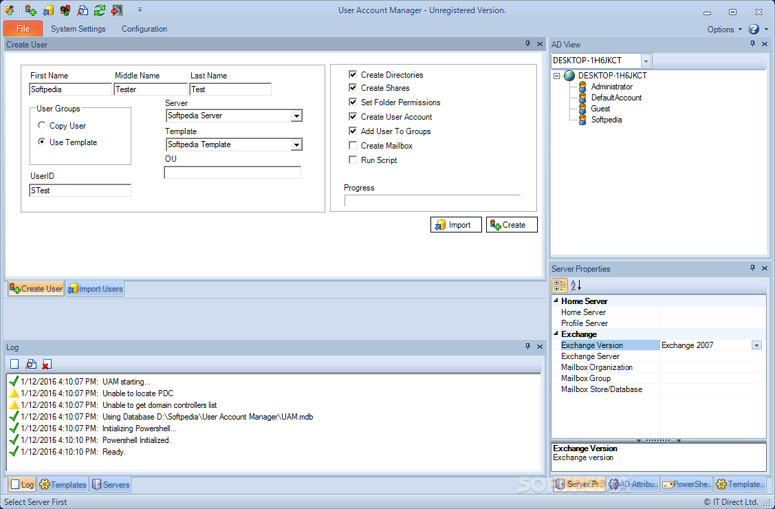Switch to the Servers bottom tab
Image resolution: width=775 pixels, height=509 pixels.
pos(111,485)
